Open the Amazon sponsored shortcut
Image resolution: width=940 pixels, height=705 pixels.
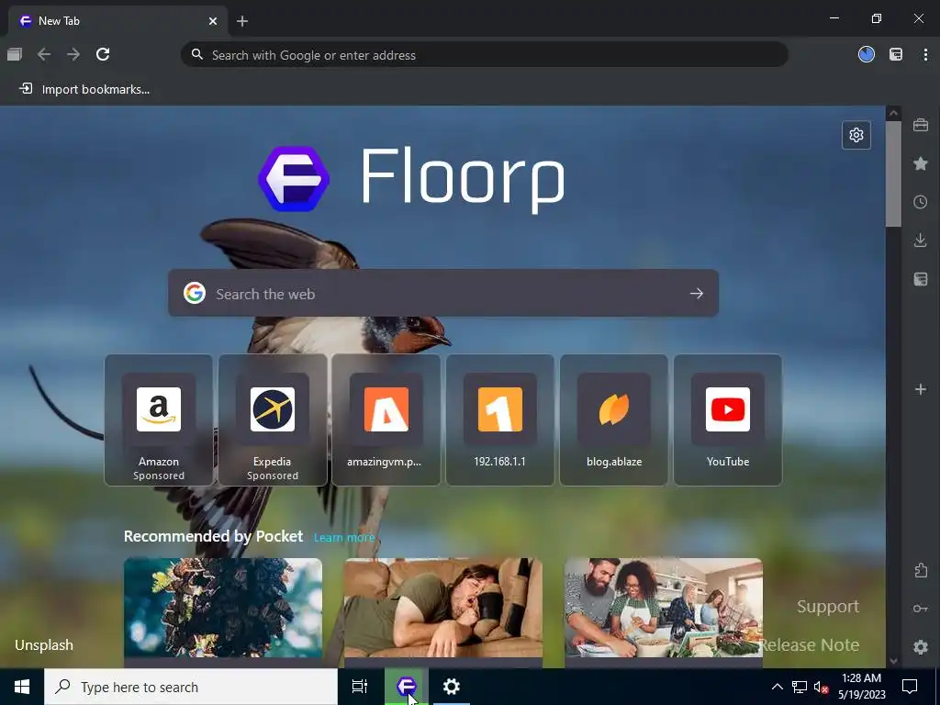click(x=159, y=420)
